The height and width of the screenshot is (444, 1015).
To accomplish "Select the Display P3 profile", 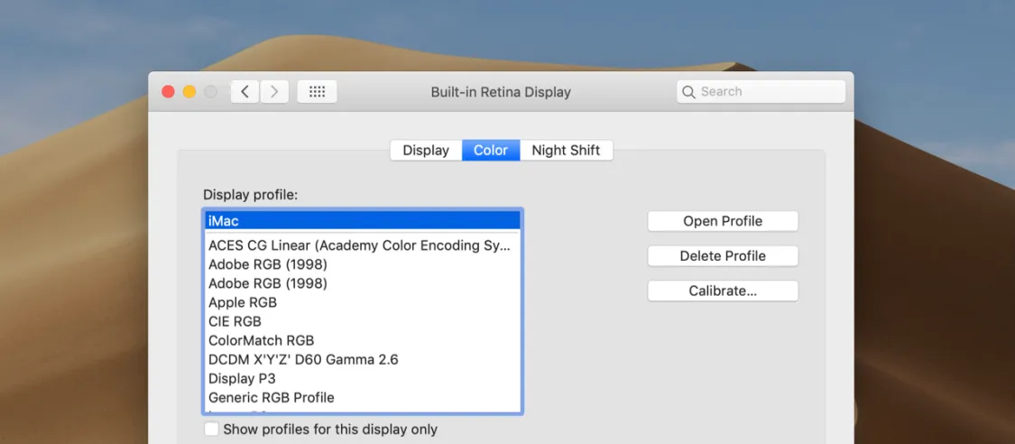I will pos(364,379).
